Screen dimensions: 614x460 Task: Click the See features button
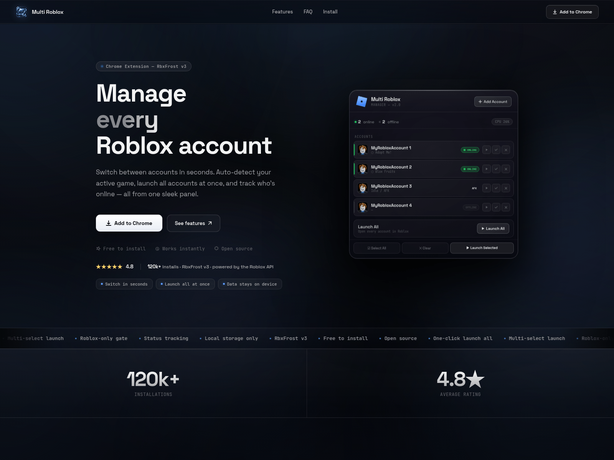[193, 223]
